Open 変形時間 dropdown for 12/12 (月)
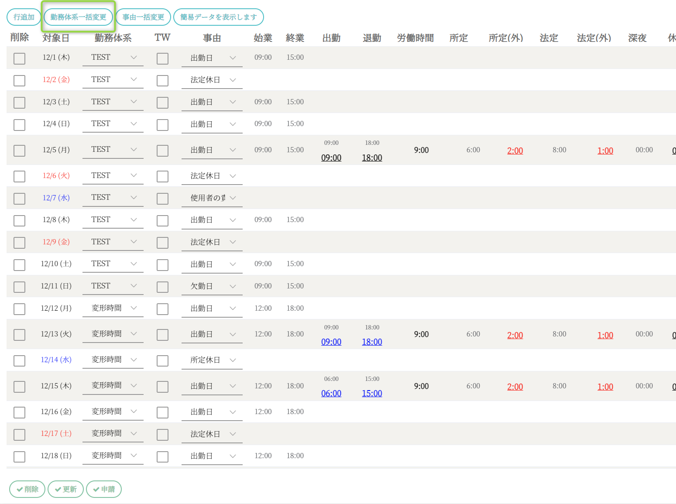Viewport: 676px width, 504px height. click(113, 308)
